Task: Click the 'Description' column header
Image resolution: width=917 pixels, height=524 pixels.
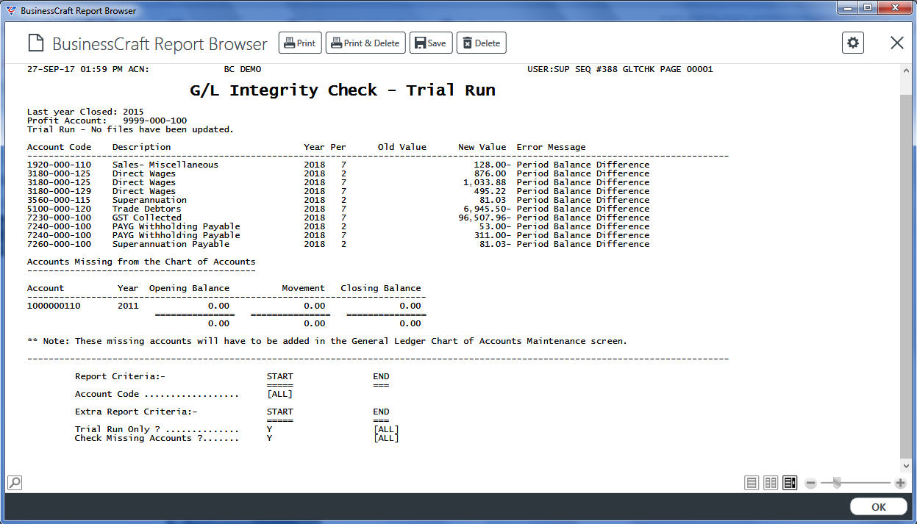Action: coord(141,147)
